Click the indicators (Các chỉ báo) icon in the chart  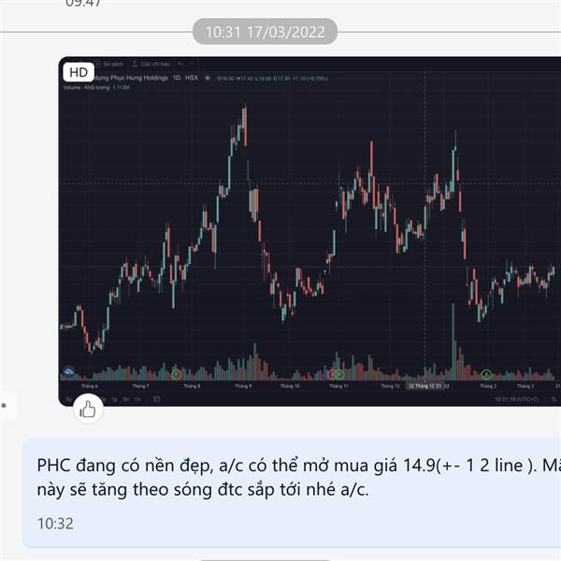point(135,64)
